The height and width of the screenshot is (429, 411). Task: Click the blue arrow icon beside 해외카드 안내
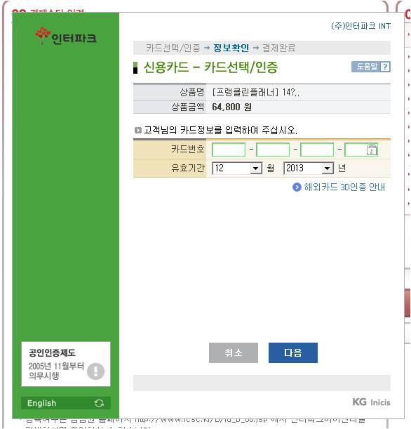pos(297,187)
